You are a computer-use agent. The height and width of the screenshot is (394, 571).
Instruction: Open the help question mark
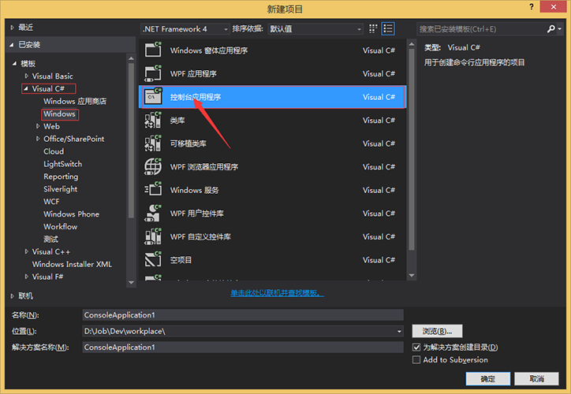click(532, 6)
